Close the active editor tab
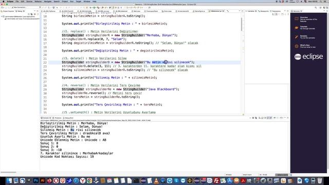The width and height of the screenshot is (329, 185). [223, 11]
